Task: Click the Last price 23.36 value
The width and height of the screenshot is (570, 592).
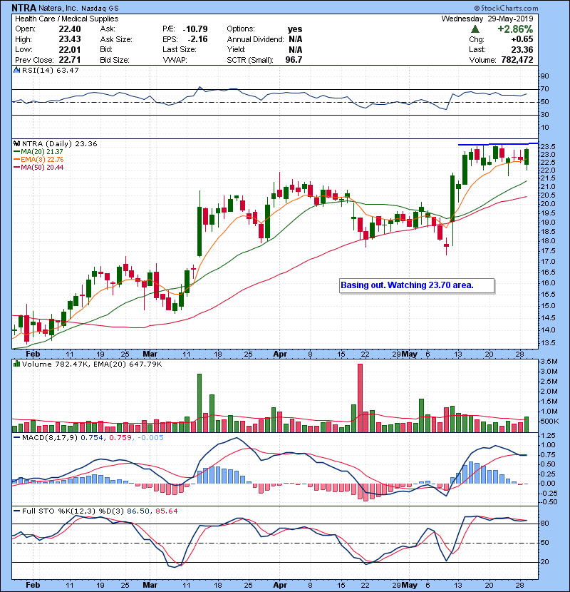Action: pos(522,49)
